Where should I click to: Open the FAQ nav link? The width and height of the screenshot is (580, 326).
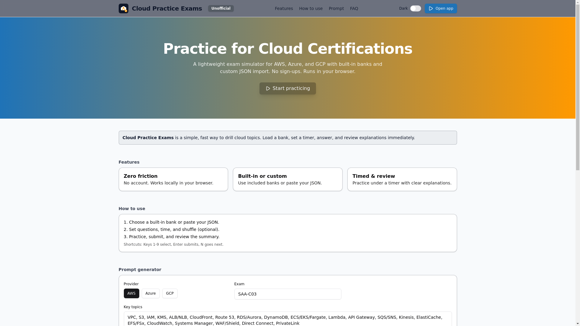tap(354, 8)
